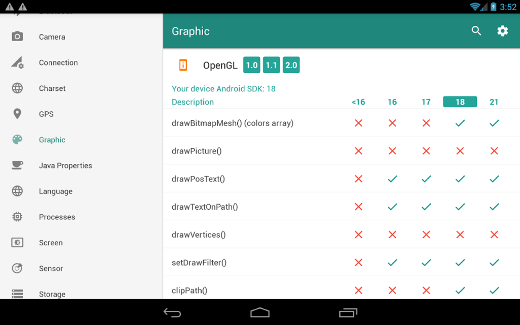Click the 21 SDK column header
Image resolution: width=520 pixels, height=325 pixels.
tap(494, 102)
